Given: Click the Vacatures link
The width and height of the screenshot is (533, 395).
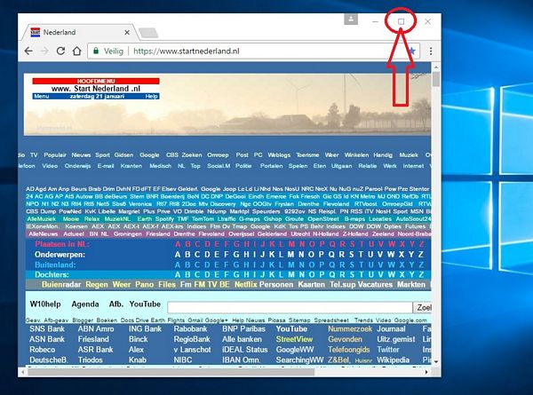Looking at the screenshot, I should click(375, 285).
